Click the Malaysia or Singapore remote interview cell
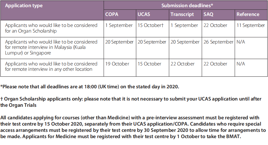Image resolution: width=268 pixels, height=145 pixels. point(52,47)
